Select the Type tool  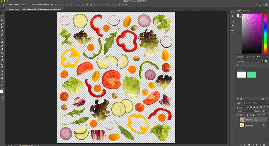[x=2, y=67]
